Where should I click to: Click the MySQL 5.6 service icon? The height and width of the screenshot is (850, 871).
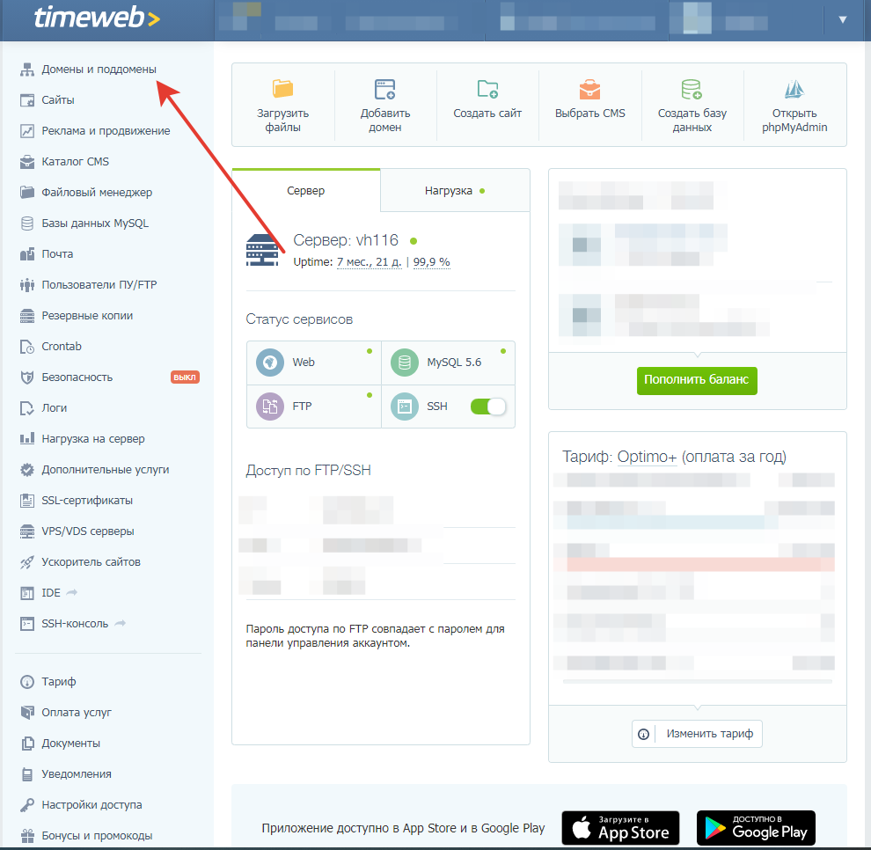[405, 363]
